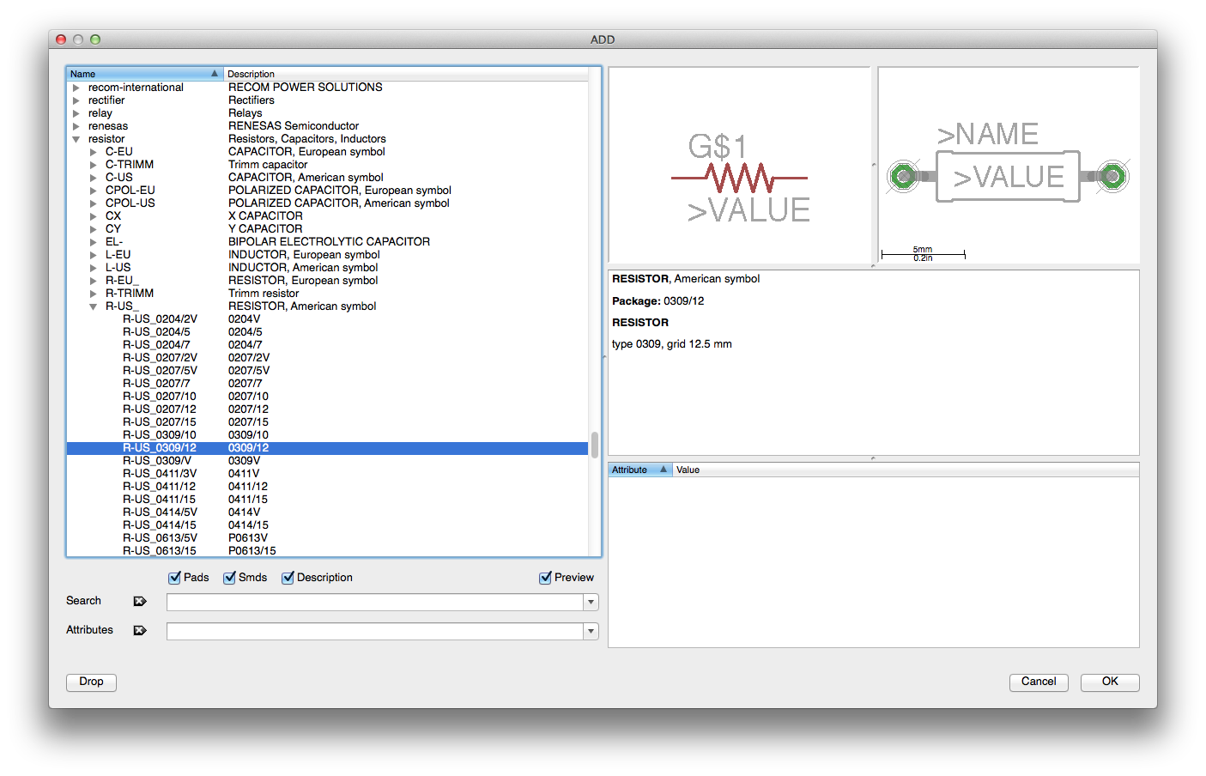
Task: Open the Attributes field dropdown arrow
Action: [591, 632]
